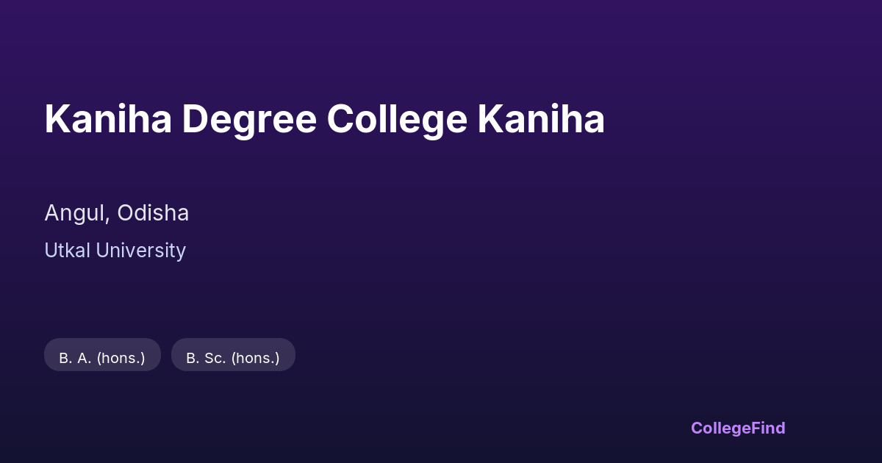Open the Utkal University affiliation link
The width and height of the screenshot is (882, 463).
[115, 251]
